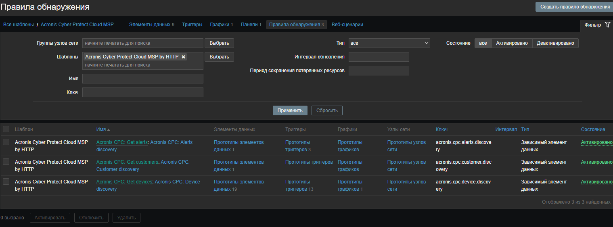Click Выбрать next to Группы узлов сети

219,43
